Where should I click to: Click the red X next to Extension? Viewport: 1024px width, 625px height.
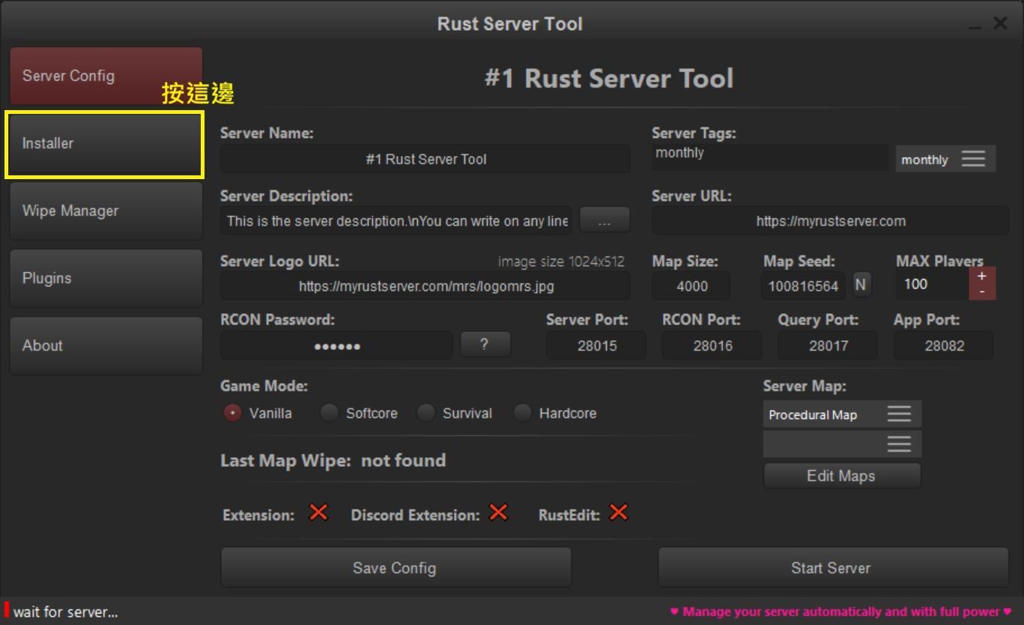[318, 513]
